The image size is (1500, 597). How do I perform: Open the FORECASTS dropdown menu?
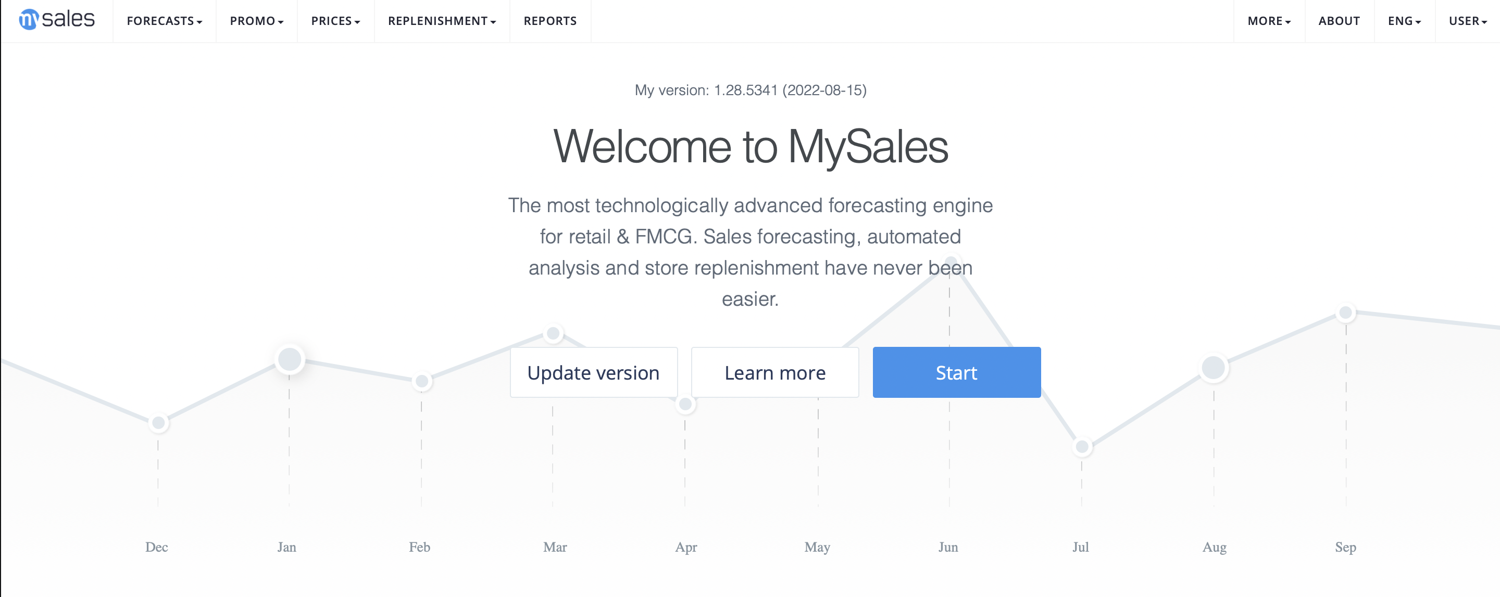click(165, 21)
